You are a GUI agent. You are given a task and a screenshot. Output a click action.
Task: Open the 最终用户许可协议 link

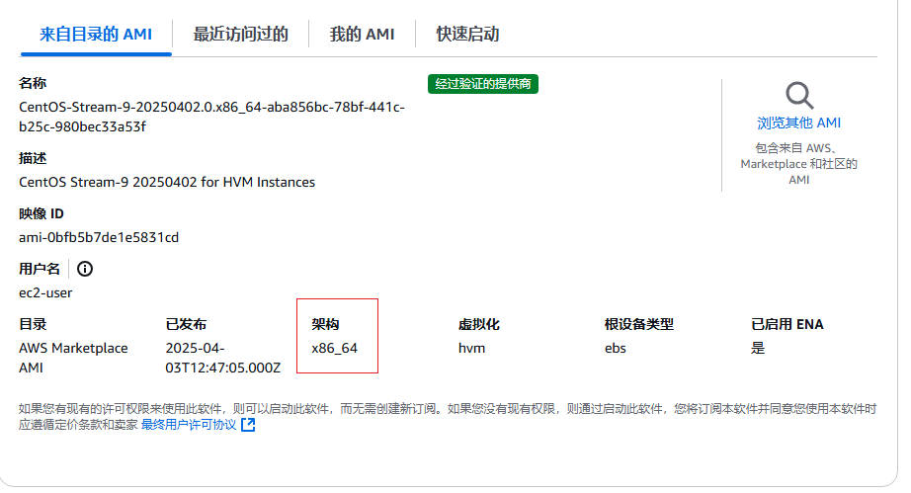pyautogui.click(x=189, y=425)
